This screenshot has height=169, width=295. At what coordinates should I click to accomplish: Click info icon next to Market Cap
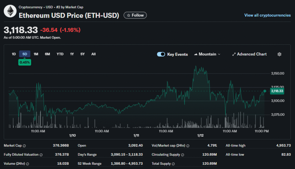pos(24,146)
